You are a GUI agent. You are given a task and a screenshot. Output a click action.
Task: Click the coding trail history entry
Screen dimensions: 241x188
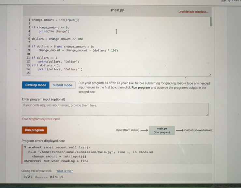tap(44, 177)
